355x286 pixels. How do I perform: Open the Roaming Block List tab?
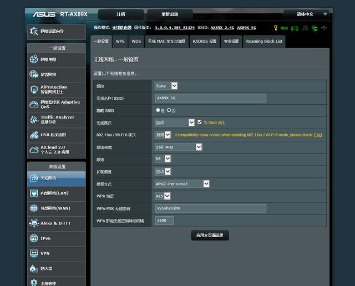264,42
